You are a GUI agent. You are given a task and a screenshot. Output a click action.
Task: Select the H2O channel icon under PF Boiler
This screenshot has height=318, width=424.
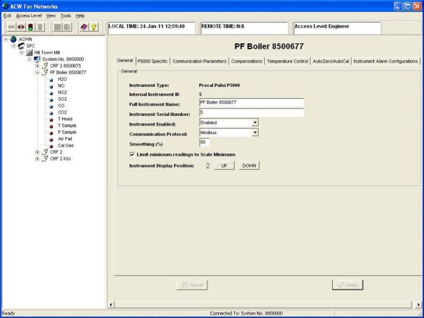(51, 80)
